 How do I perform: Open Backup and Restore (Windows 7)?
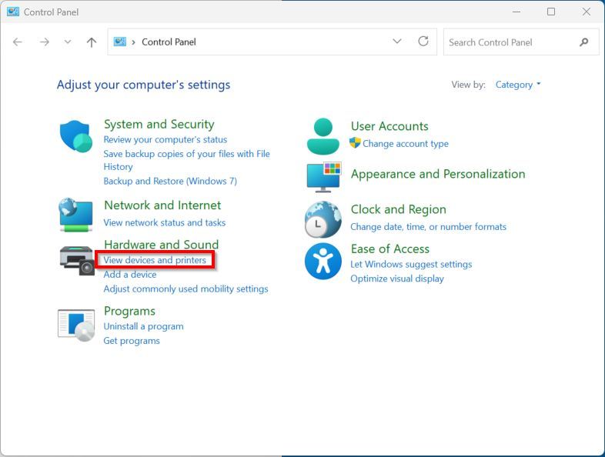(170, 181)
